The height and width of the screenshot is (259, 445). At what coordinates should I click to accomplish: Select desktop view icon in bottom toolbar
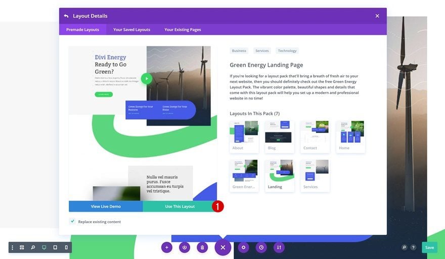pos(44,247)
